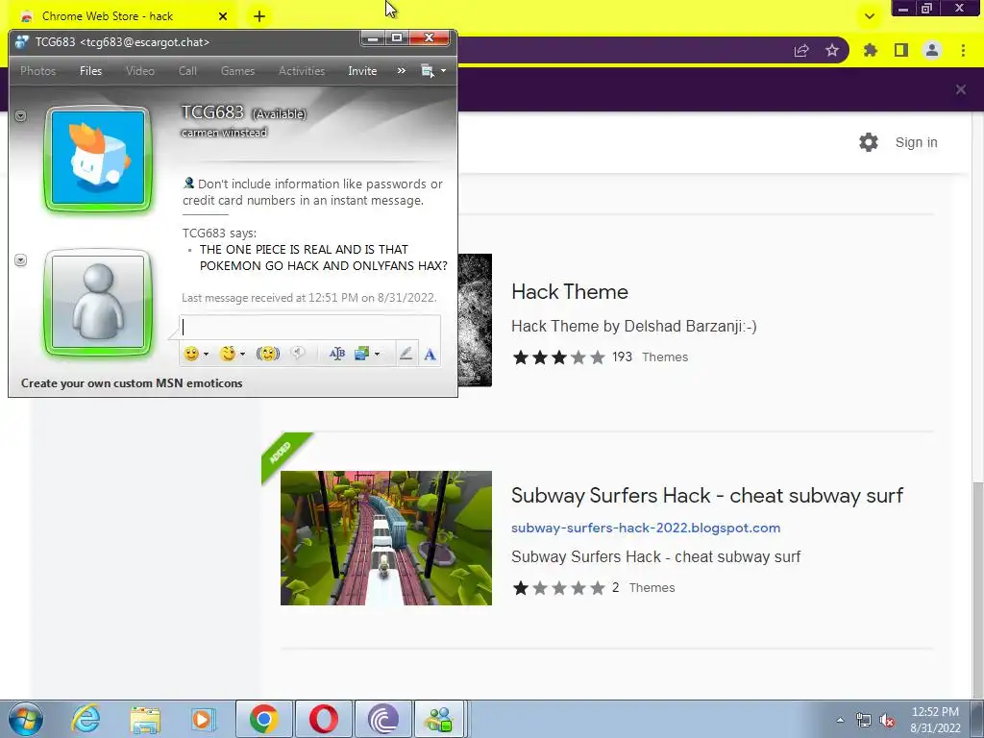Open the wink picker in MSN chat
984x738 pixels.
pos(227,354)
